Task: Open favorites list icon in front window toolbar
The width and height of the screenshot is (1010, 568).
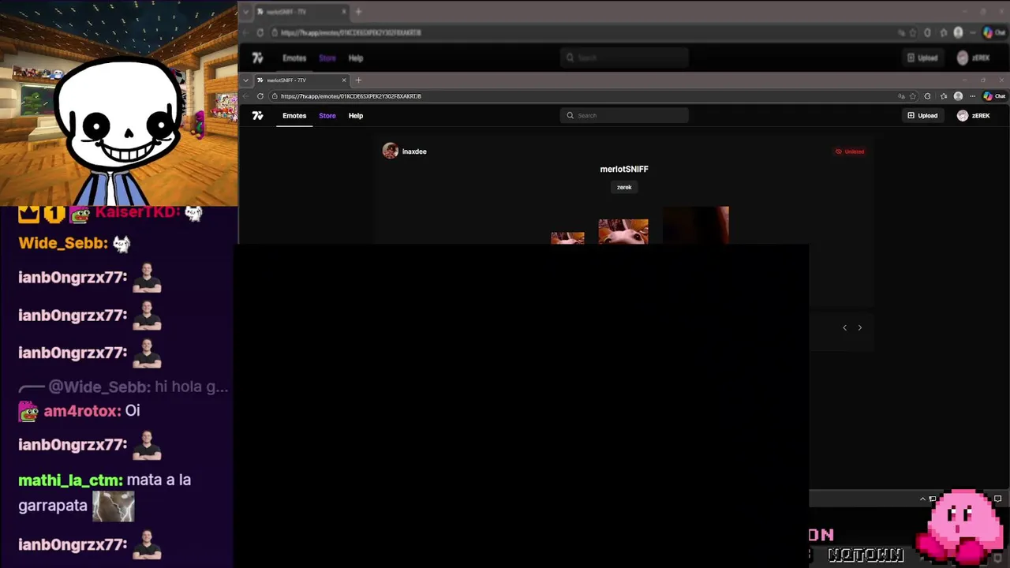Action: coord(944,96)
